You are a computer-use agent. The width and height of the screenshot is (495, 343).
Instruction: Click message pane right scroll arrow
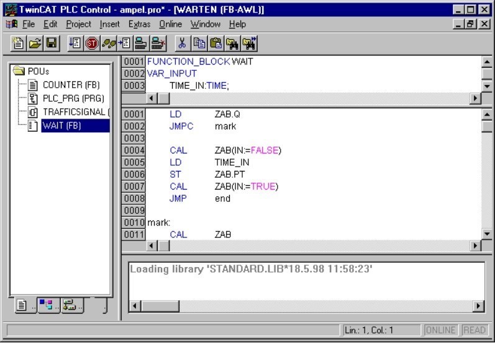coord(479,306)
